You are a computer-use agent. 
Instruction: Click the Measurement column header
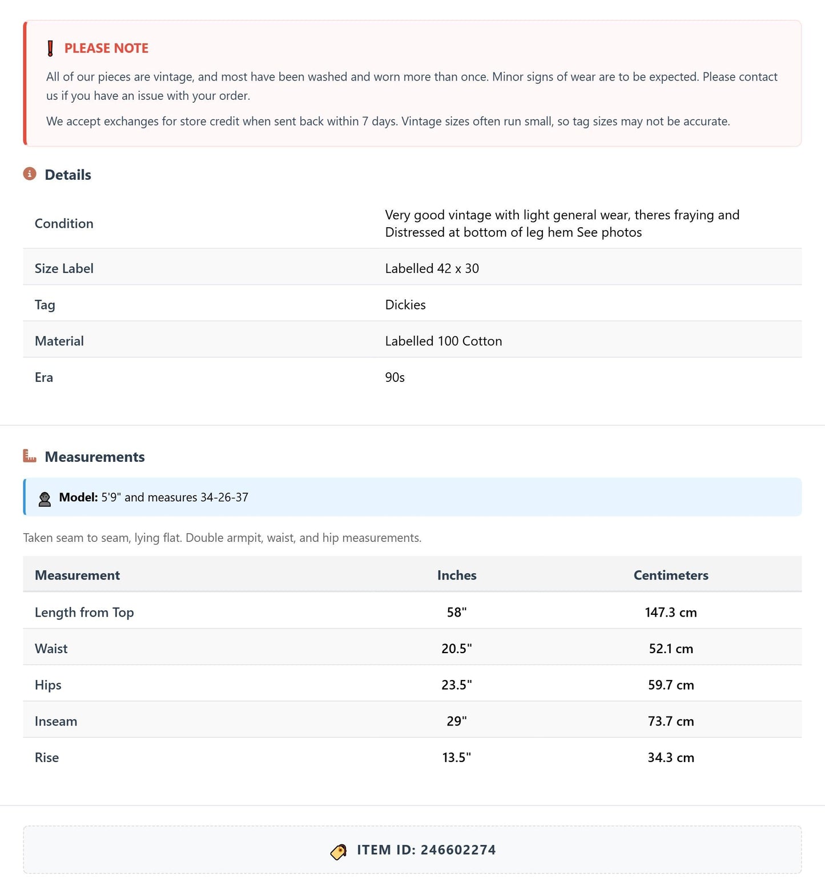click(x=77, y=575)
